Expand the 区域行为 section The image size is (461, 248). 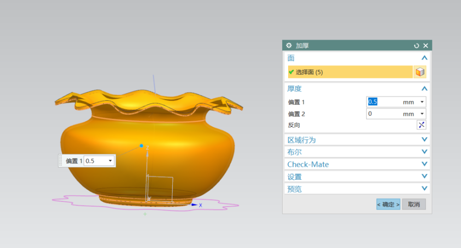click(x=424, y=140)
